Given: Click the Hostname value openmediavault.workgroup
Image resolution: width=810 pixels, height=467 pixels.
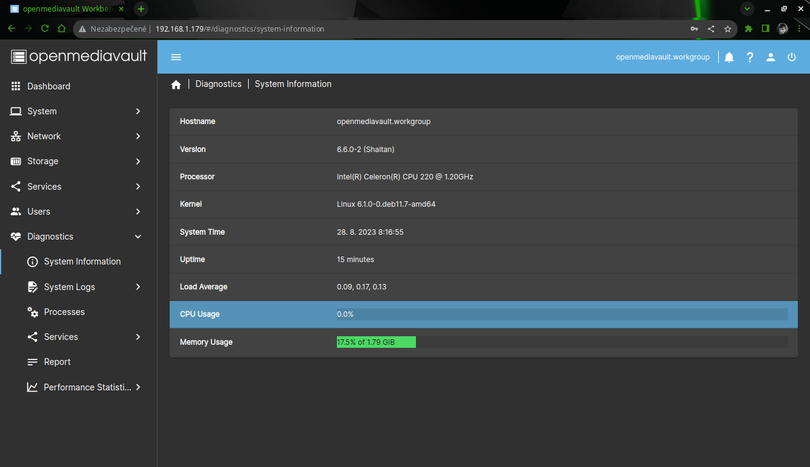Looking at the screenshot, I should tap(384, 122).
